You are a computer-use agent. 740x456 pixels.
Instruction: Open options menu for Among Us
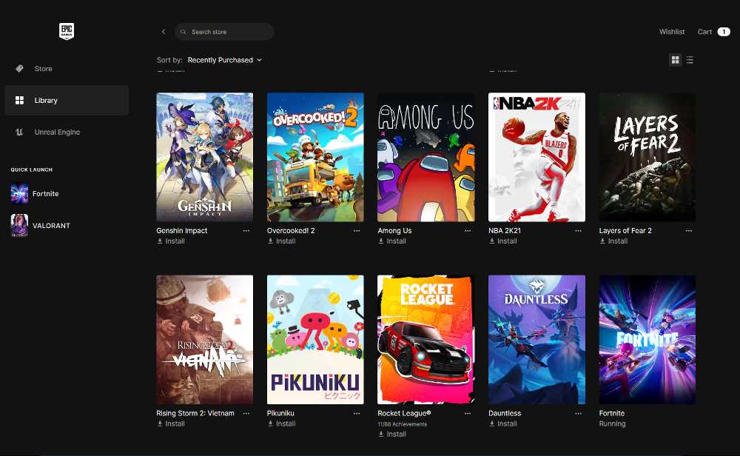(468, 231)
